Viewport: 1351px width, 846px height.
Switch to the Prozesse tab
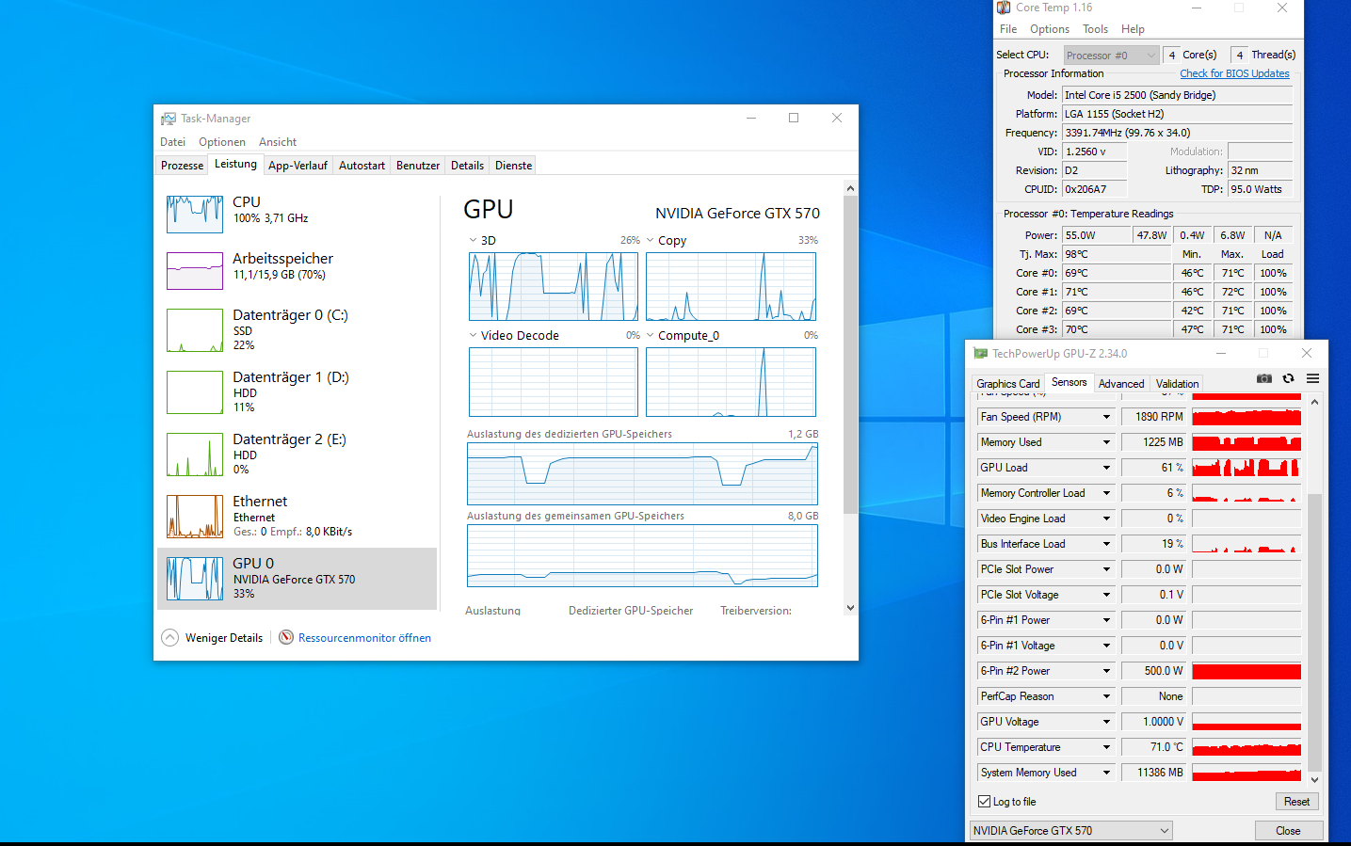182,166
